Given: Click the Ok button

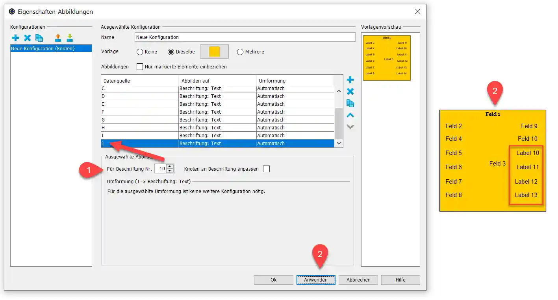Looking at the screenshot, I should (274, 280).
